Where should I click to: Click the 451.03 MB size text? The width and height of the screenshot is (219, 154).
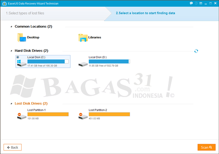click(94, 118)
